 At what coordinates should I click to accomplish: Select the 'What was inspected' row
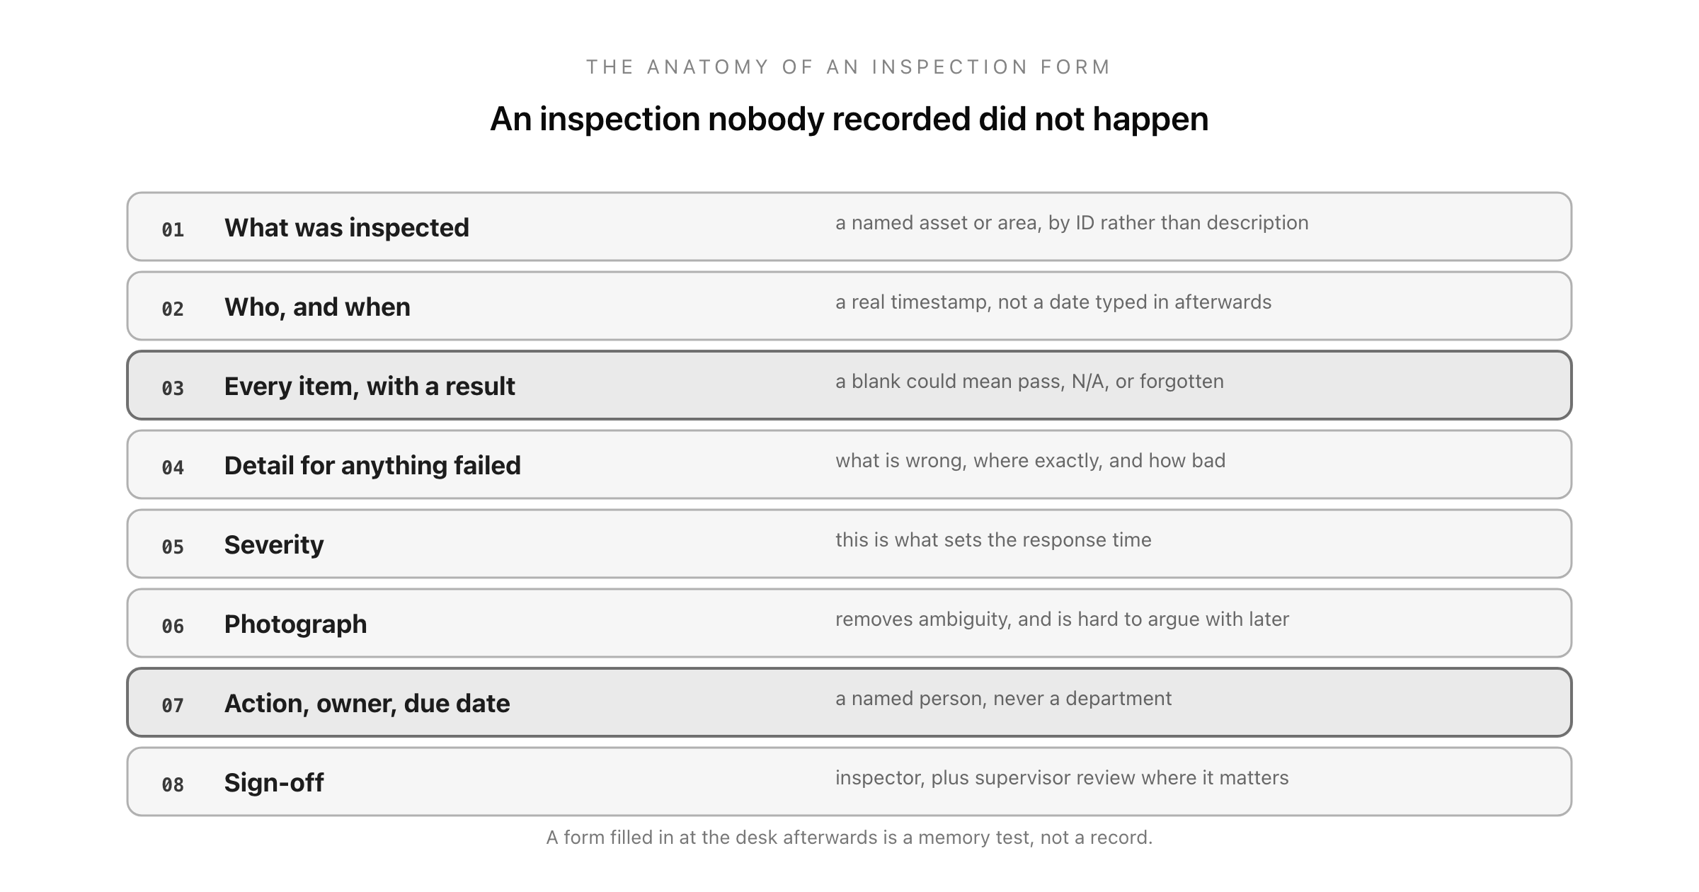tap(849, 227)
